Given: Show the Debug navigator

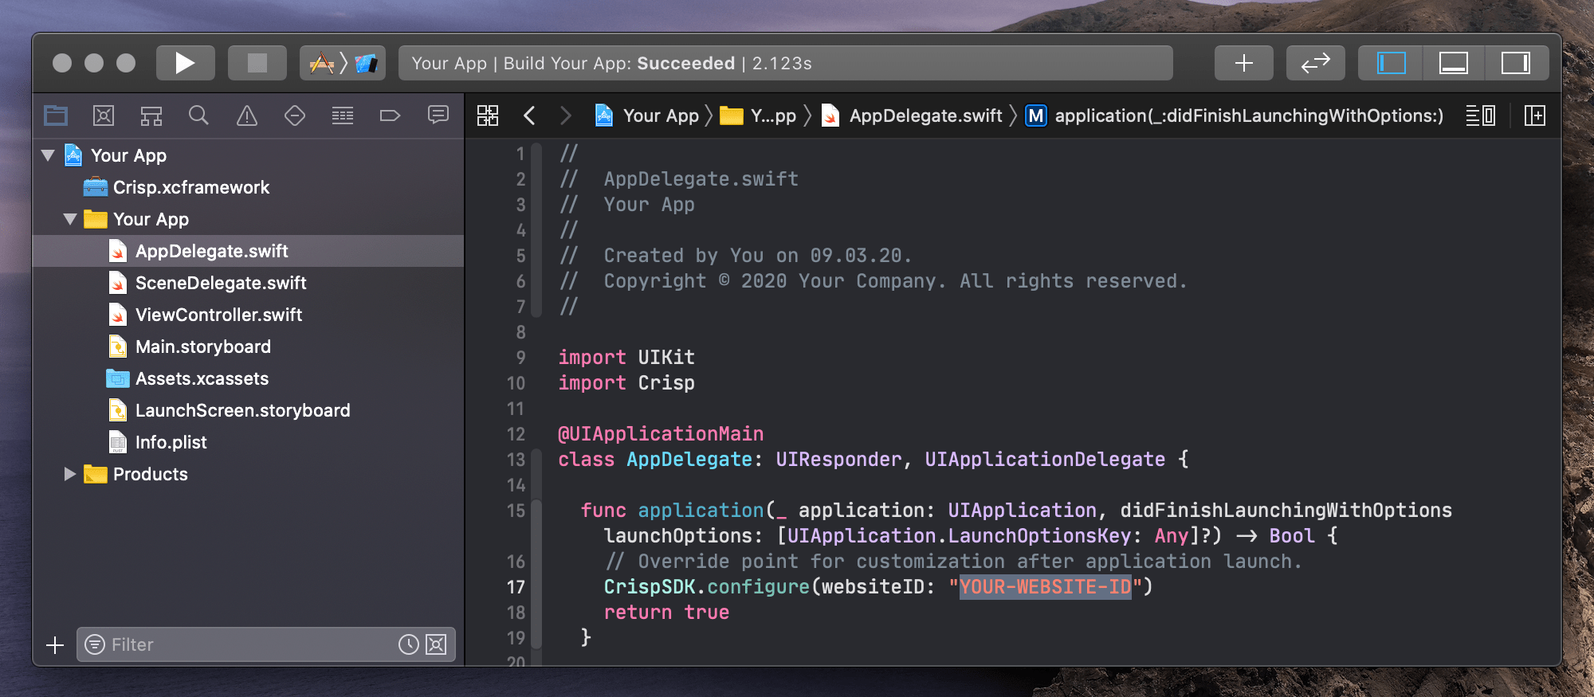Looking at the screenshot, I should (x=343, y=116).
